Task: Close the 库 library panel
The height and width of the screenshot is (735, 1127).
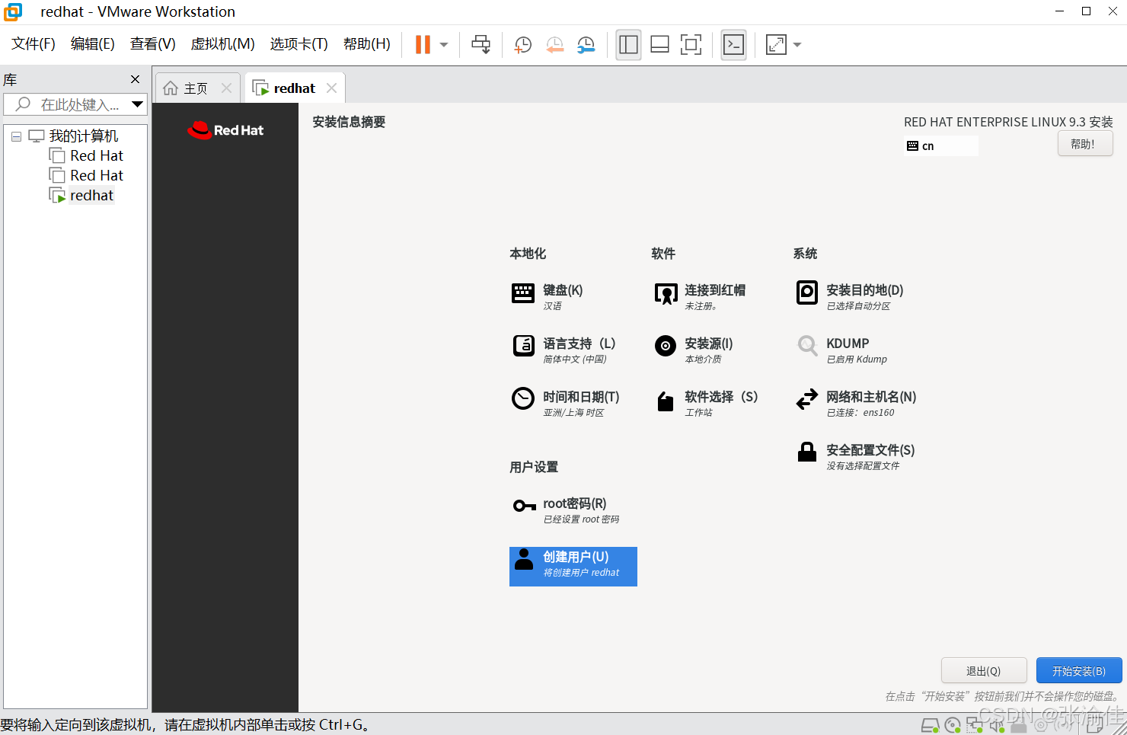Action: 135,79
